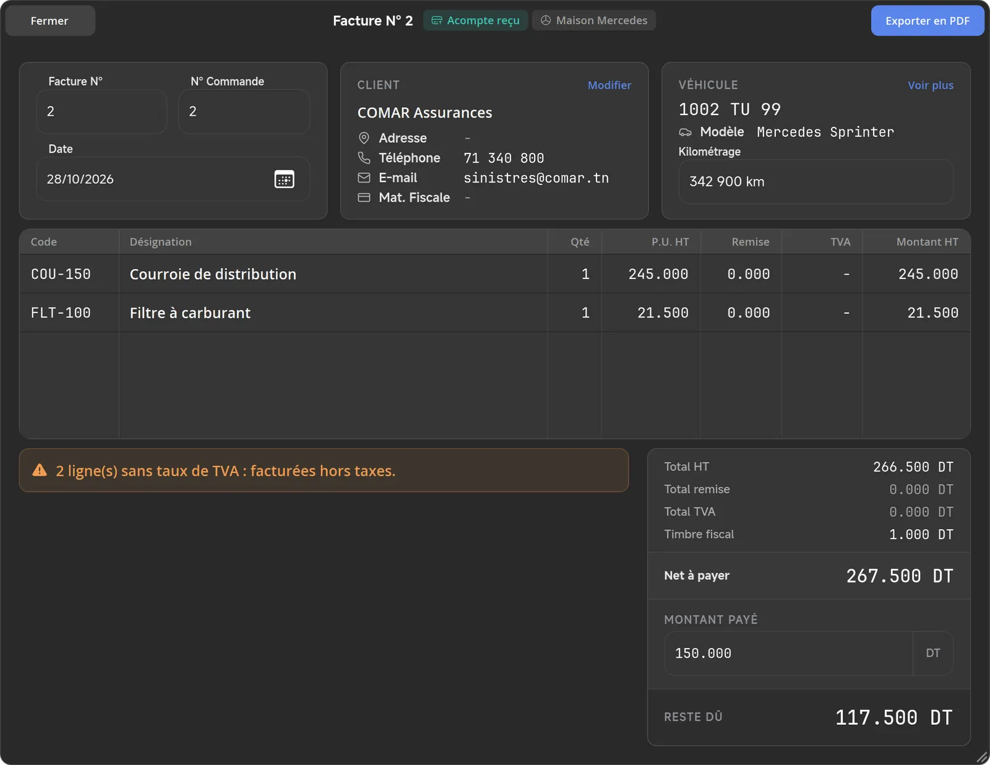Click the phone icon beside Téléphone

pos(364,158)
